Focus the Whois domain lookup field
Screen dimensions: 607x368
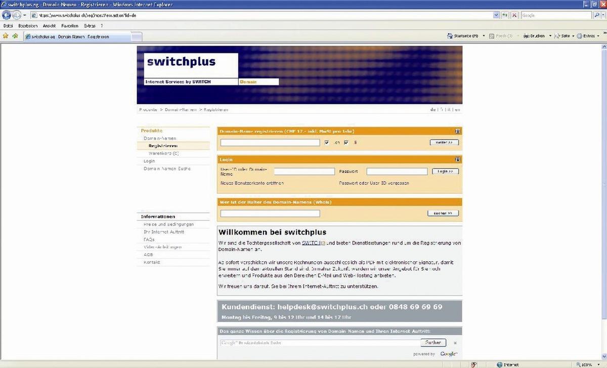pos(270,213)
